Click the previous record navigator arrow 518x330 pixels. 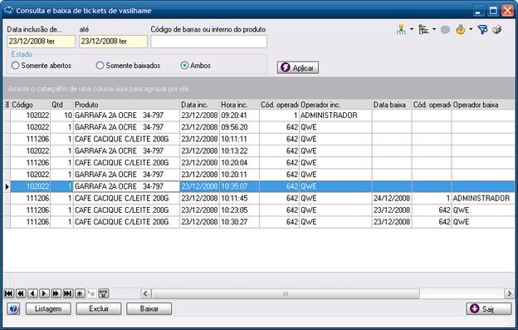pos(32,293)
